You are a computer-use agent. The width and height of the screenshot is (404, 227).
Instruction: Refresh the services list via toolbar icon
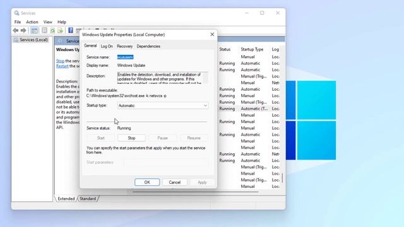point(52,30)
